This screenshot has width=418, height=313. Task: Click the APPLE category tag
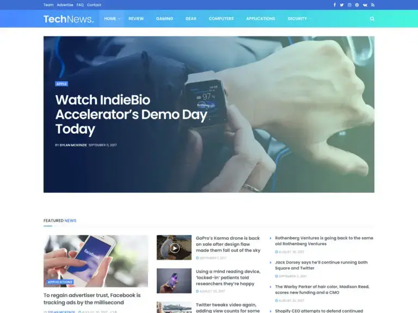click(x=62, y=84)
